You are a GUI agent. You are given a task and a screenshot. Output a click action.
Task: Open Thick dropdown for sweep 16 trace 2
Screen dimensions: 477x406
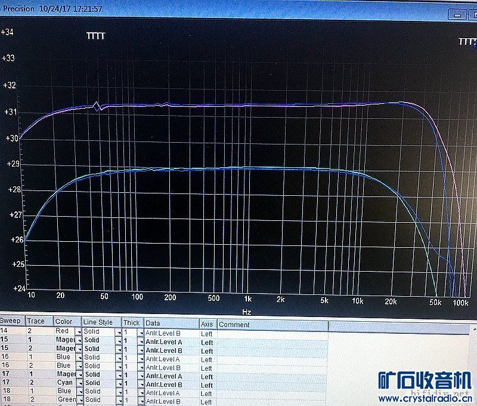pyautogui.click(x=141, y=367)
